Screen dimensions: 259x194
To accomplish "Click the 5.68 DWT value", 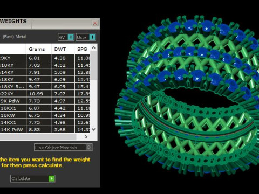I will [x=60, y=130].
